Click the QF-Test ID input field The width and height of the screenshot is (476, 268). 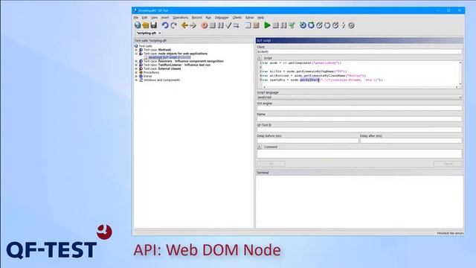coord(359,130)
